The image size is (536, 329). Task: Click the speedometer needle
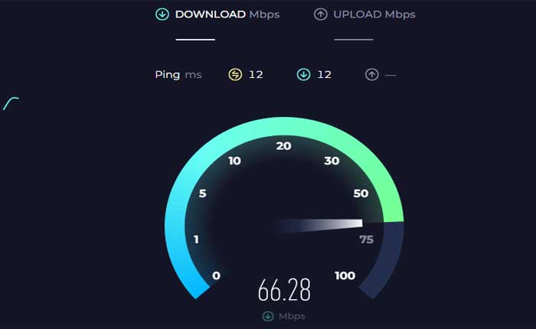tap(318, 226)
